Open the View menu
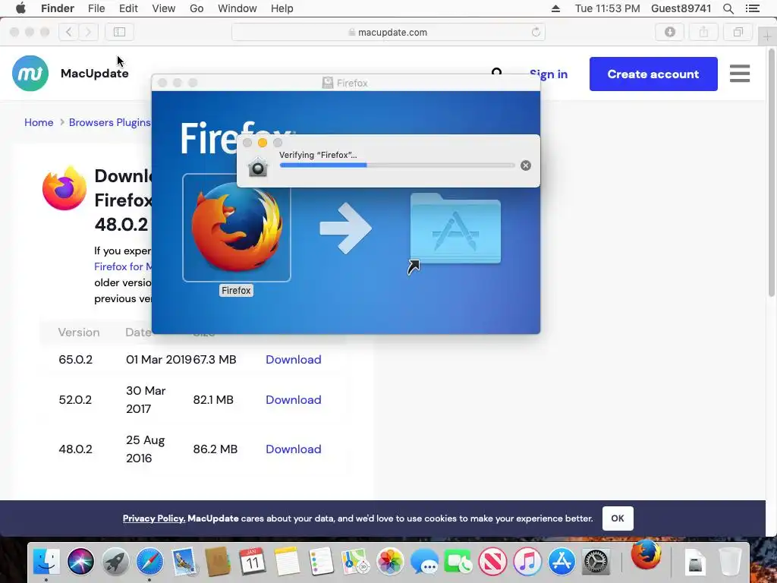777x583 pixels. [164, 8]
